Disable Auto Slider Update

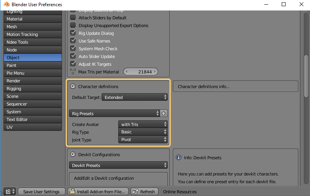[73, 56]
